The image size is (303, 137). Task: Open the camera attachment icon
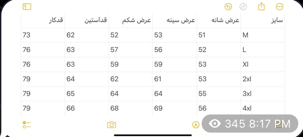[x=111, y=125]
